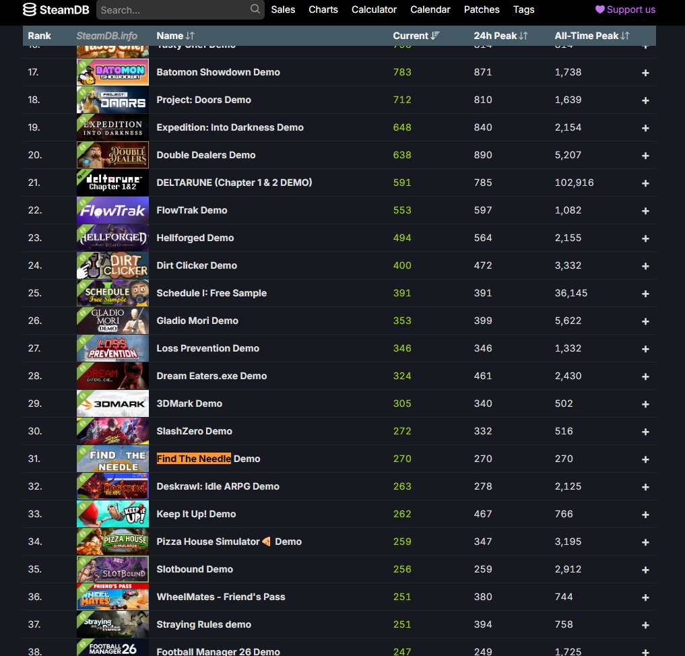685x656 pixels.
Task: Open Dirt Clicker Demo thumbnail
Action: (x=112, y=265)
